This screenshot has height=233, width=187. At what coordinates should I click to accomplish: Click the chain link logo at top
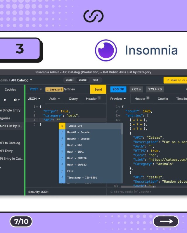point(93,16)
